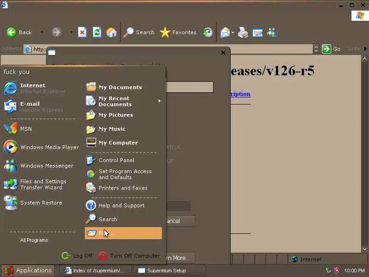Switch to Supermium Setup taskbar window
Image resolution: width=369 pixels, height=277 pixels.
coord(169,271)
